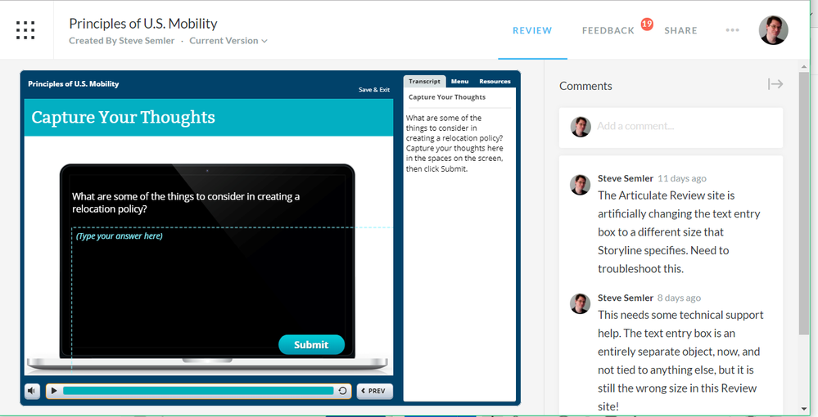Click the Capture Your Thoughts transcript title
Viewport: 818px width, 417px height.
pyautogui.click(x=447, y=97)
